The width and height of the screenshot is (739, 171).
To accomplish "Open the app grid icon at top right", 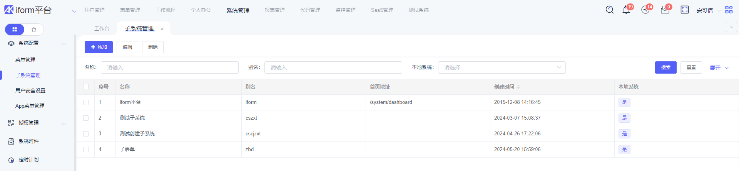I will (x=729, y=10).
